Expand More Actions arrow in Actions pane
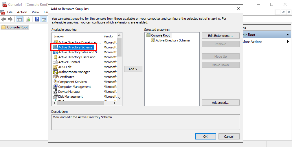 (x=288, y=42)
